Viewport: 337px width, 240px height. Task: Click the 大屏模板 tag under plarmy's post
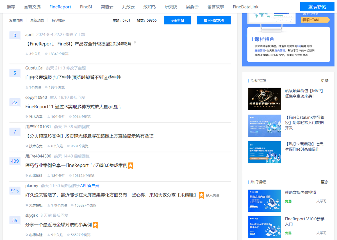pyautogui.click(x=36, y=205)
